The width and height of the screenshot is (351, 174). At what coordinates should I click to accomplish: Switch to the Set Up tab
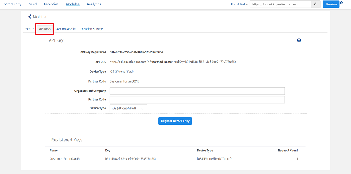click(x=30, y=29)
